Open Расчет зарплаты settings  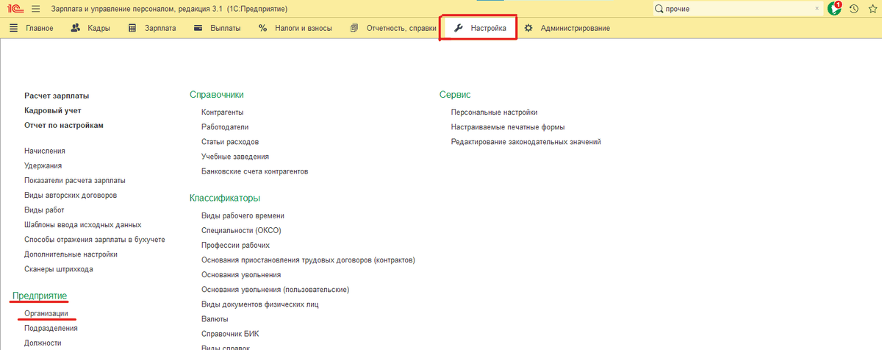[57, 96]
